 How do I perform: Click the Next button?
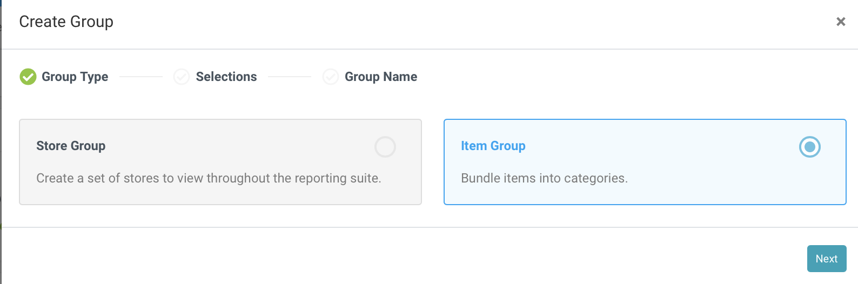[x=827, y=259]
